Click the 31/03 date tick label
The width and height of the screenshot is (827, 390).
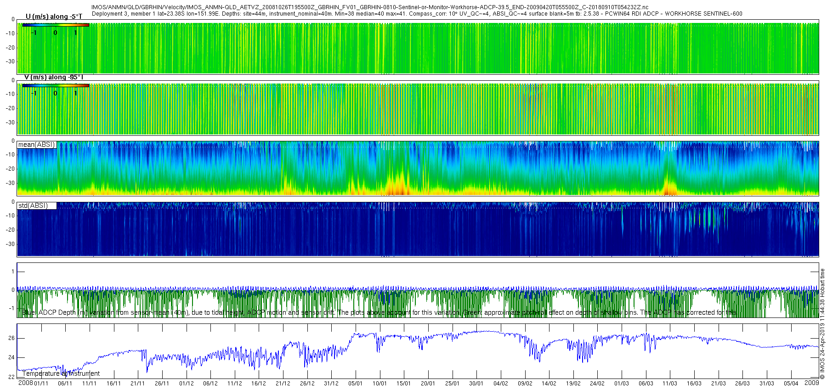[x=767, y=384]
